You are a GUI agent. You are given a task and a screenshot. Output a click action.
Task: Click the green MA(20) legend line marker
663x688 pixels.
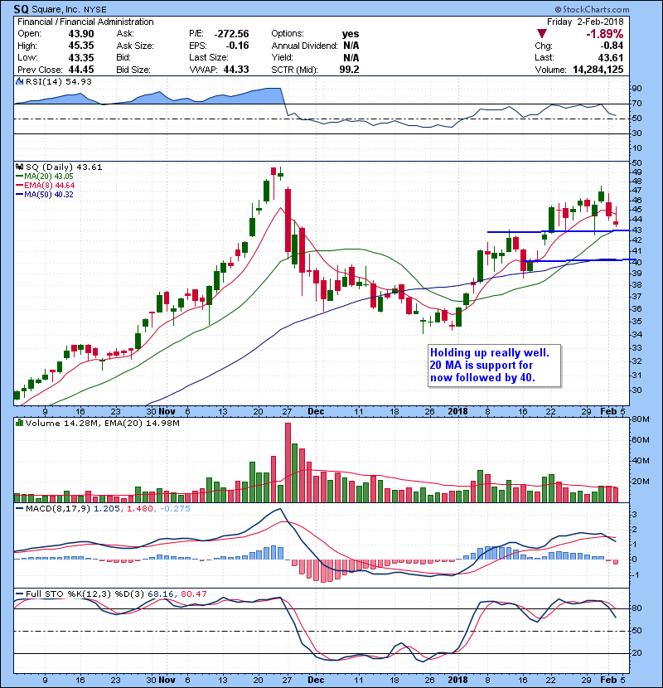19,177
